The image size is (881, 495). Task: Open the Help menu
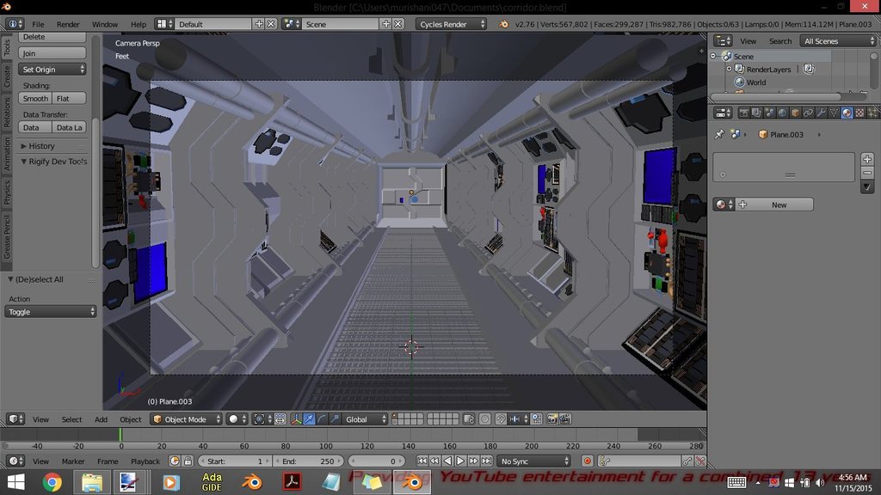(139, 24)
